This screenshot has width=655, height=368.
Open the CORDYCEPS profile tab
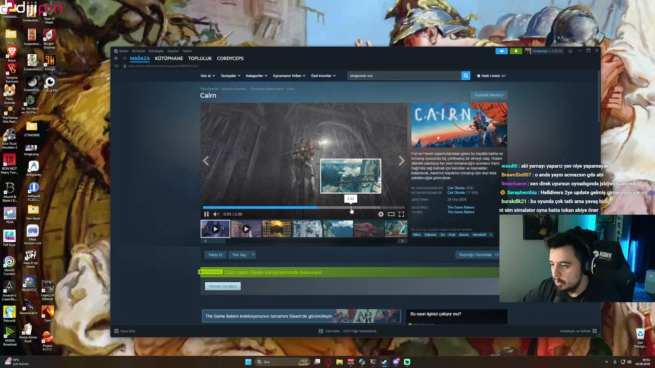pos(230,58)
